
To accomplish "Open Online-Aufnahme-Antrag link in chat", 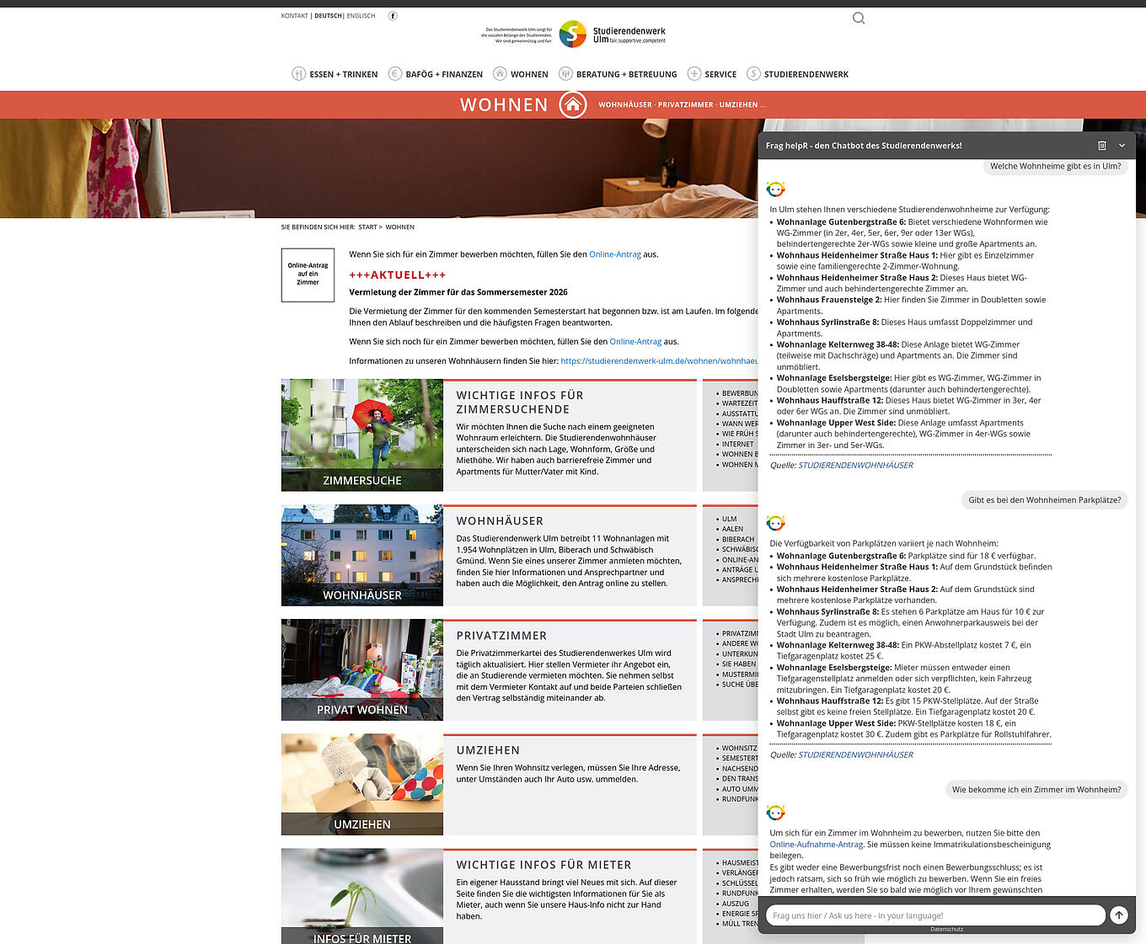I will point(816,845).
